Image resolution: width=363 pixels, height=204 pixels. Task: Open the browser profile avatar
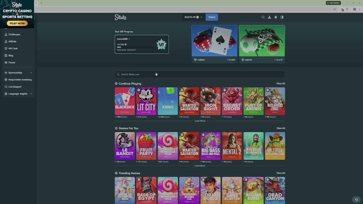(x=354, y=9)
